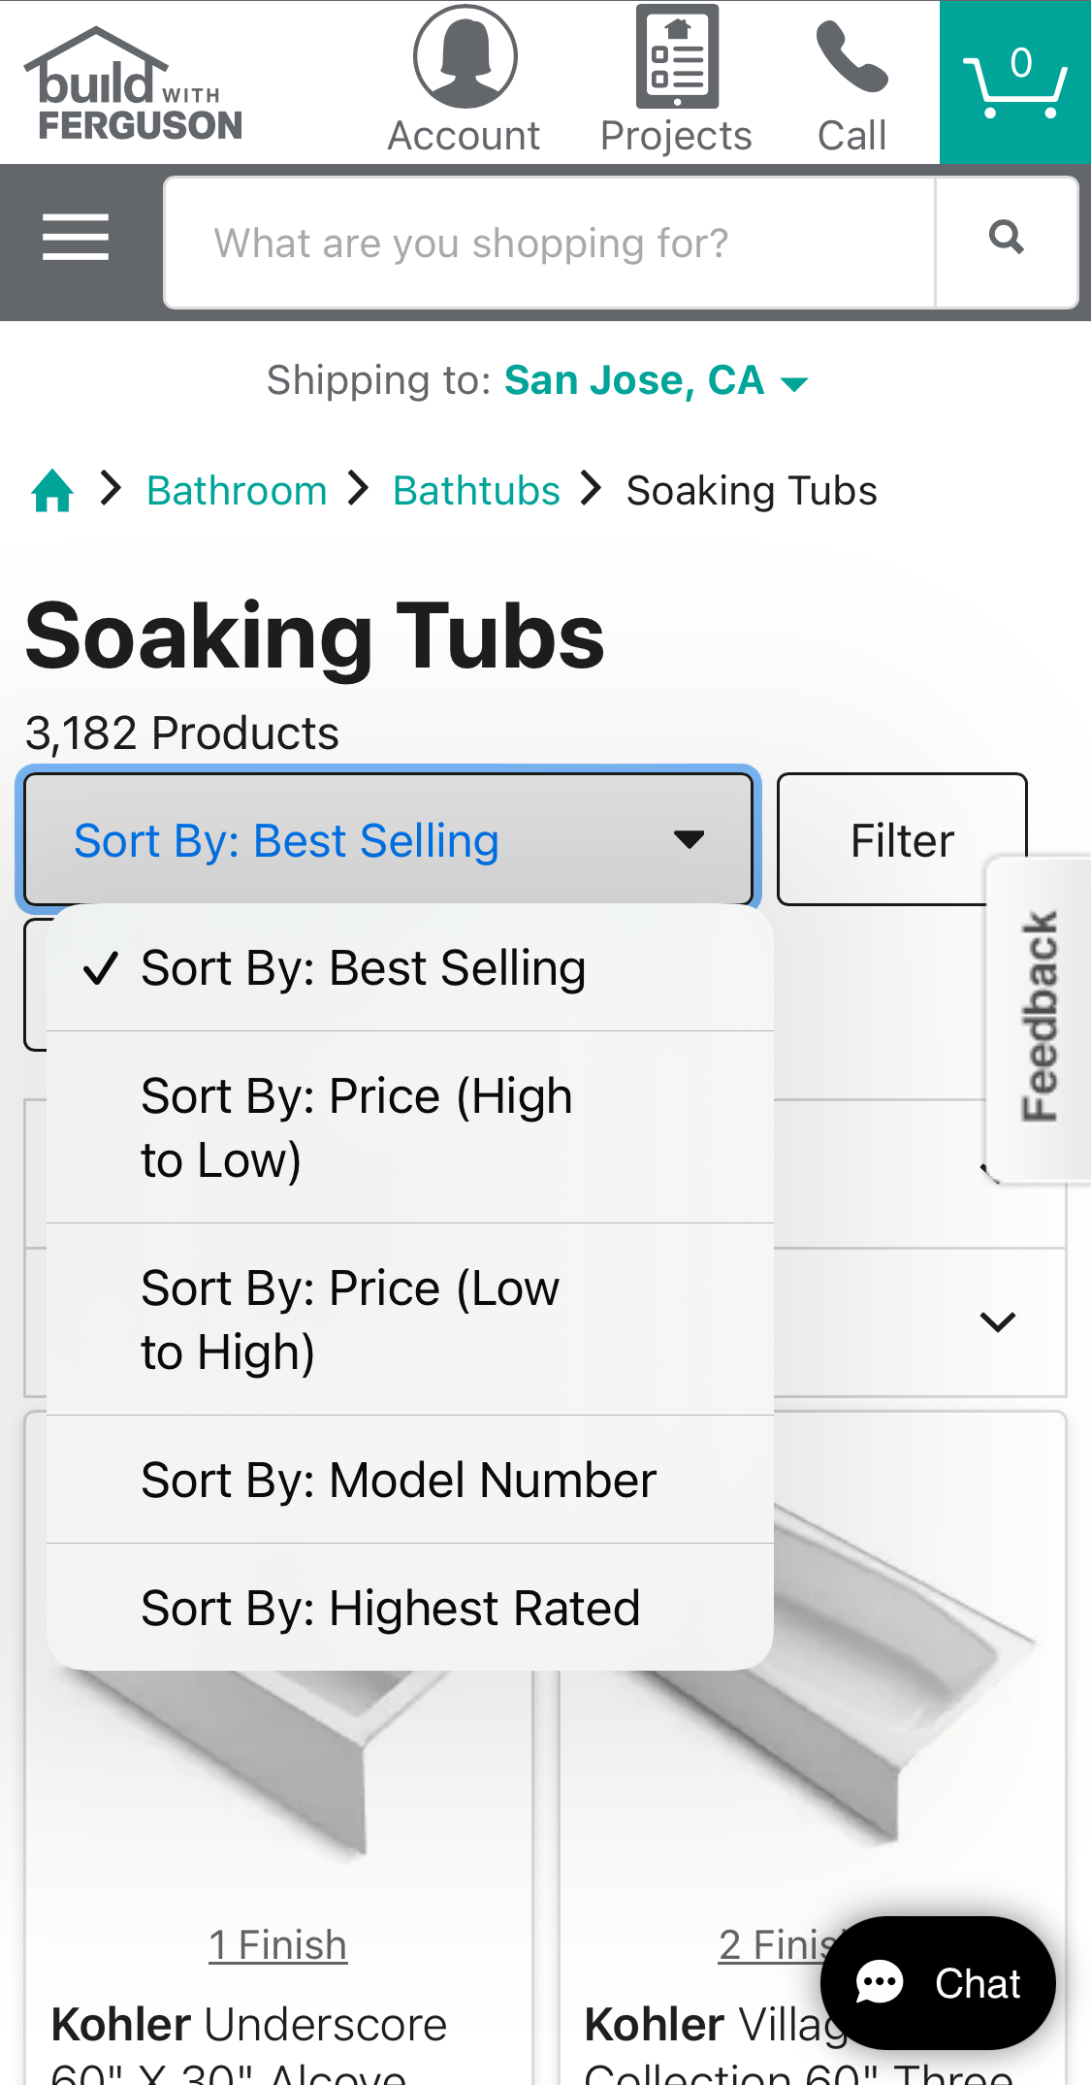Navigate to the Bathtubs breadcrumb
Image resolution: width=1091 pixels, height=2085 pixels.
tap(475, 490)
